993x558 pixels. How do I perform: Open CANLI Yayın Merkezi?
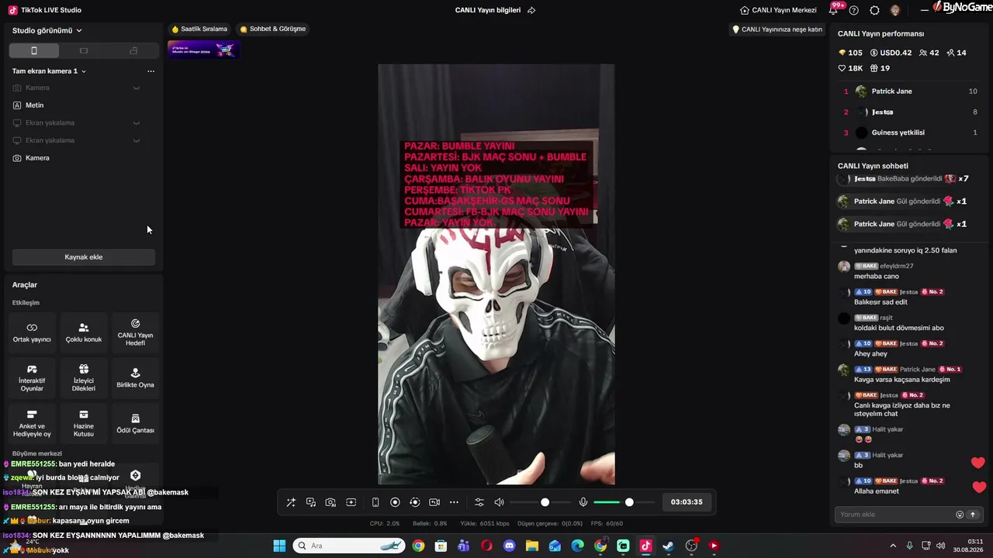coord(778,10)
